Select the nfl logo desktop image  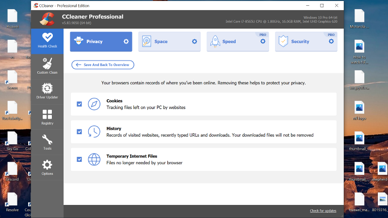point(359,111)
